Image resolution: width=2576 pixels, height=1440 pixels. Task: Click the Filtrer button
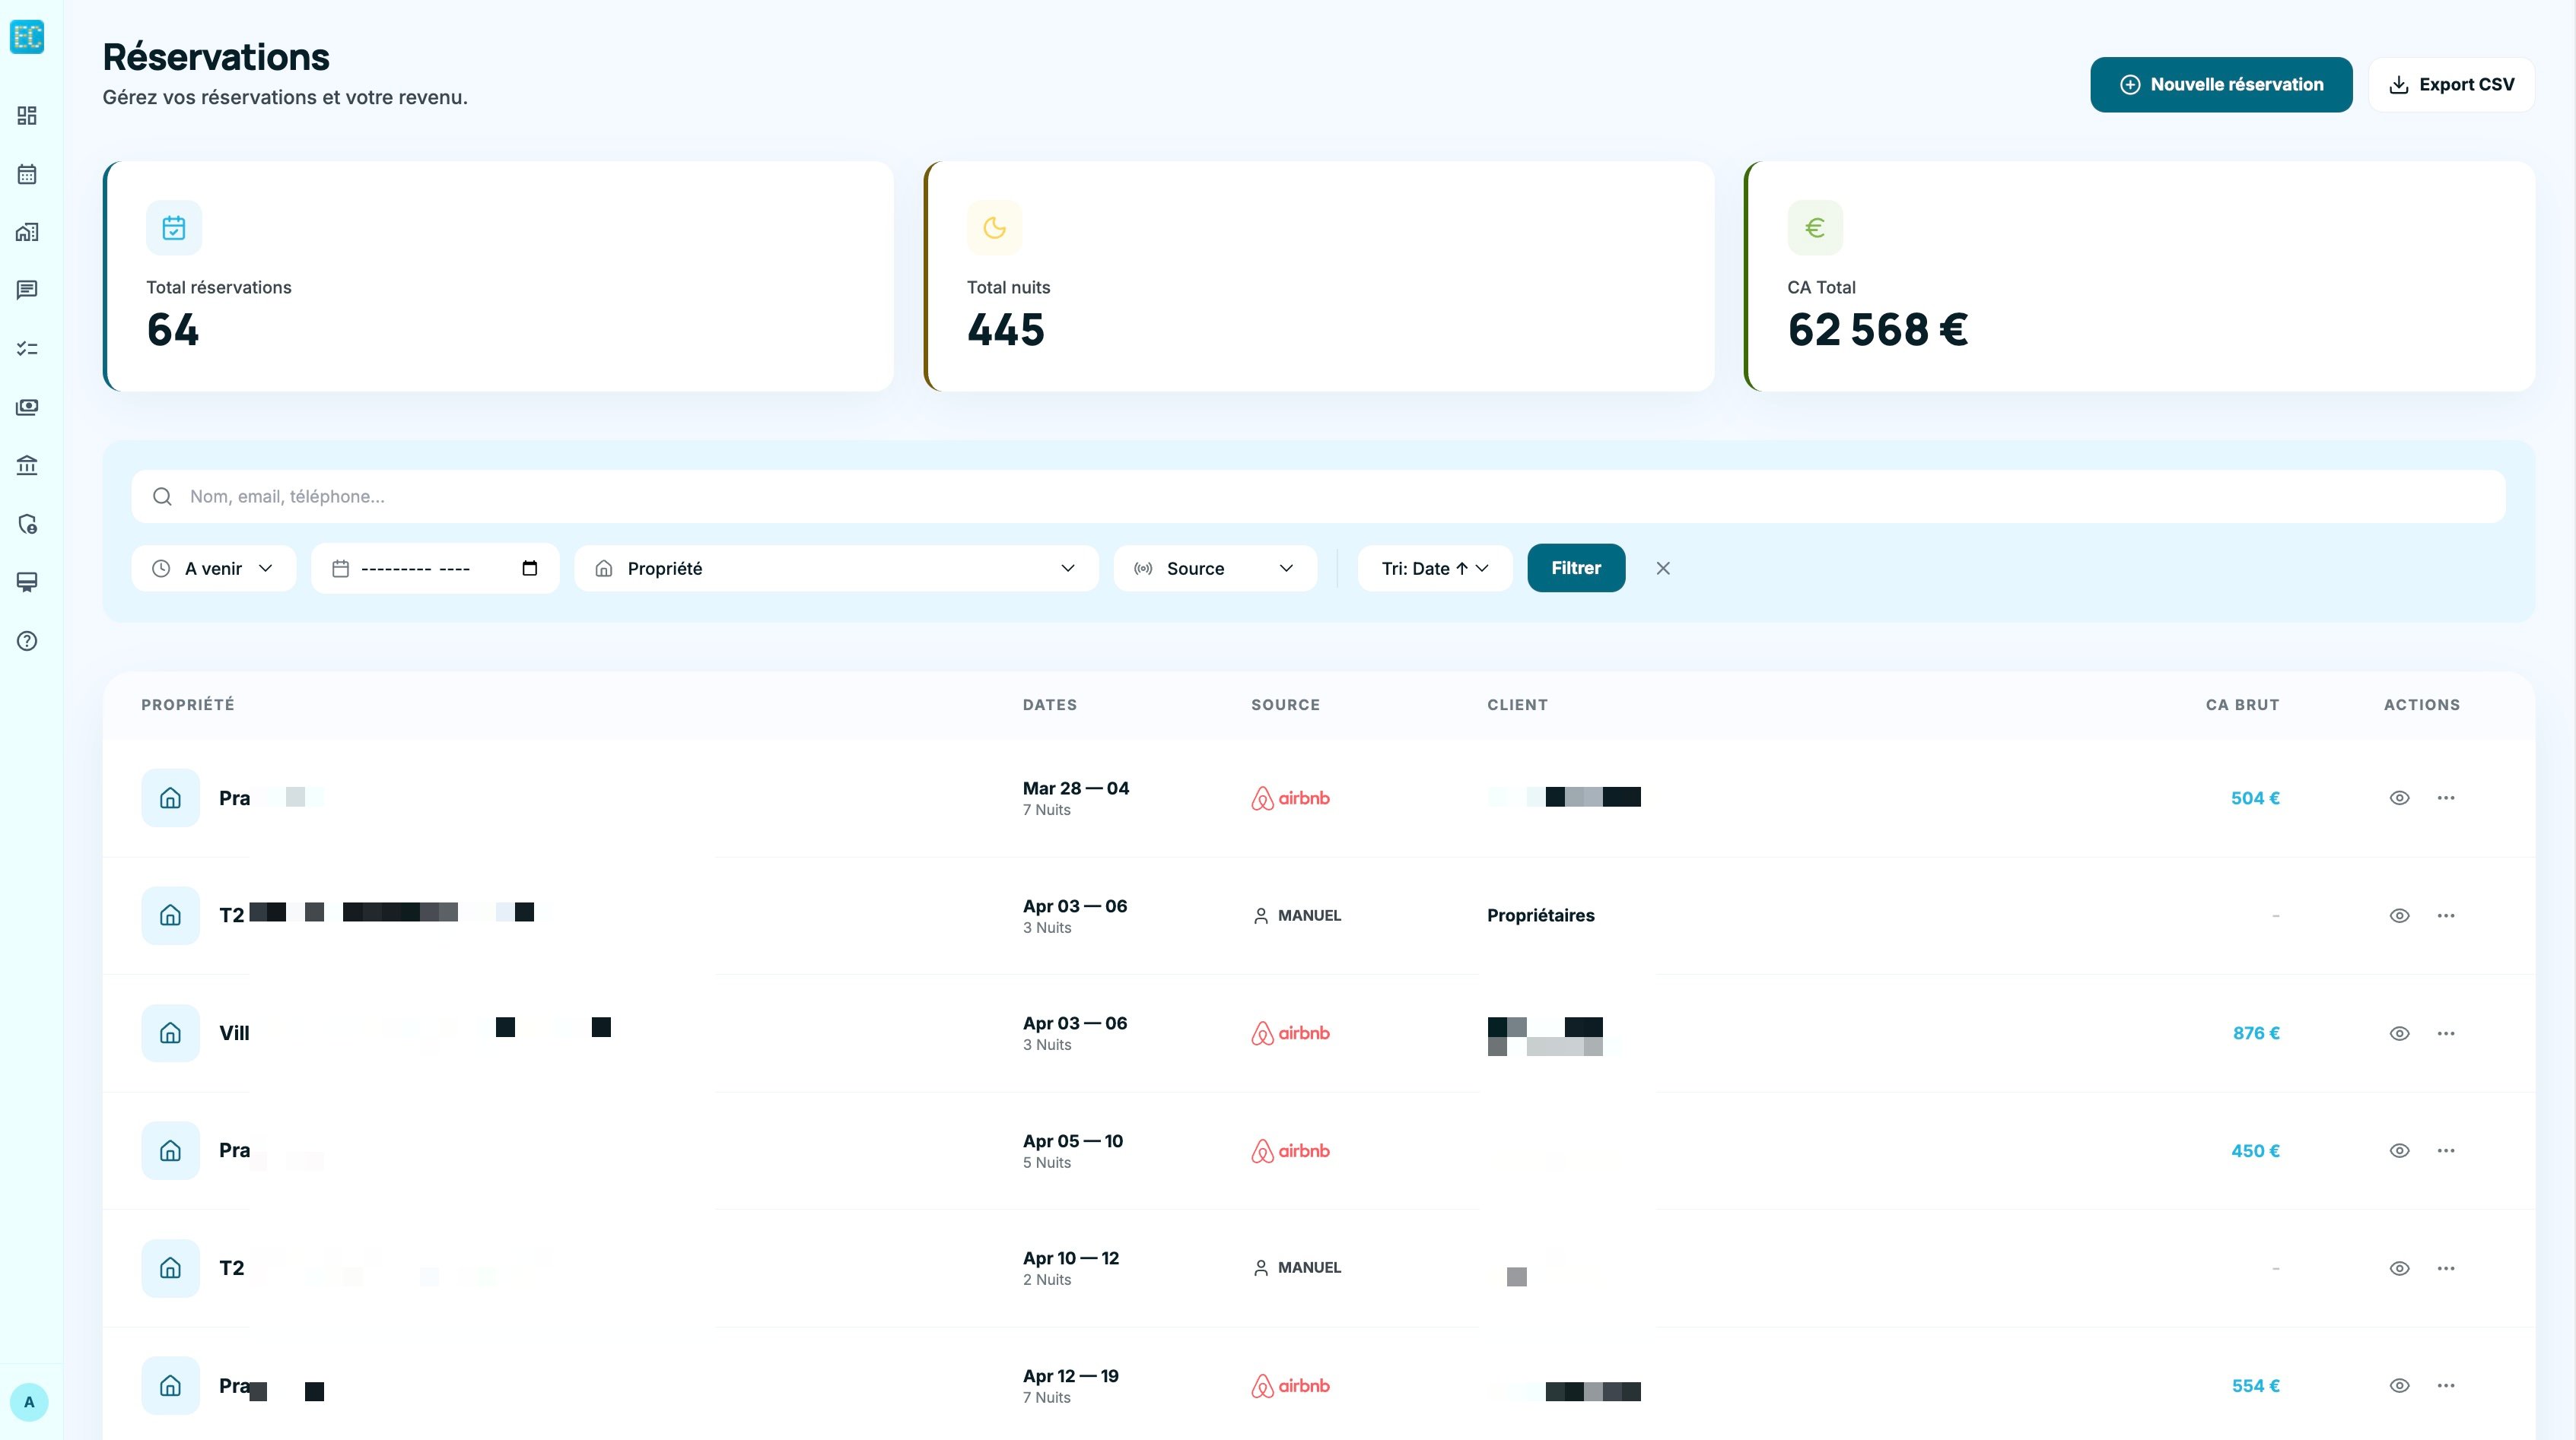tap(1575, 569)
